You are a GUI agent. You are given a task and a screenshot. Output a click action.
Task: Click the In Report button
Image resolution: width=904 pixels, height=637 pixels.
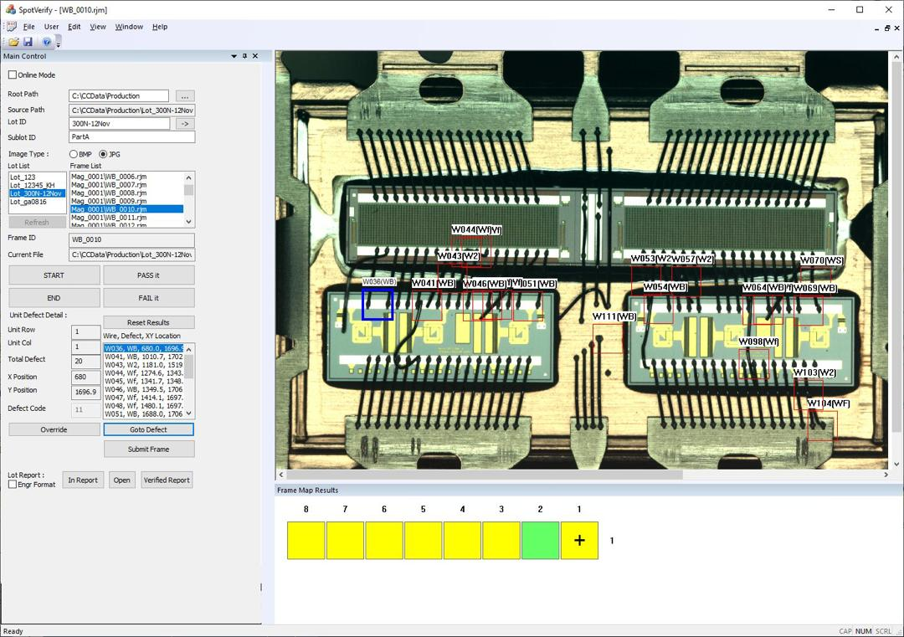(83, 480)
